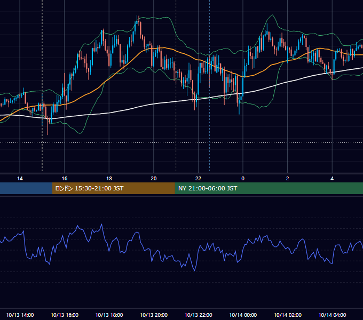Click the 10/13 14:00 date label

[20, 315]
